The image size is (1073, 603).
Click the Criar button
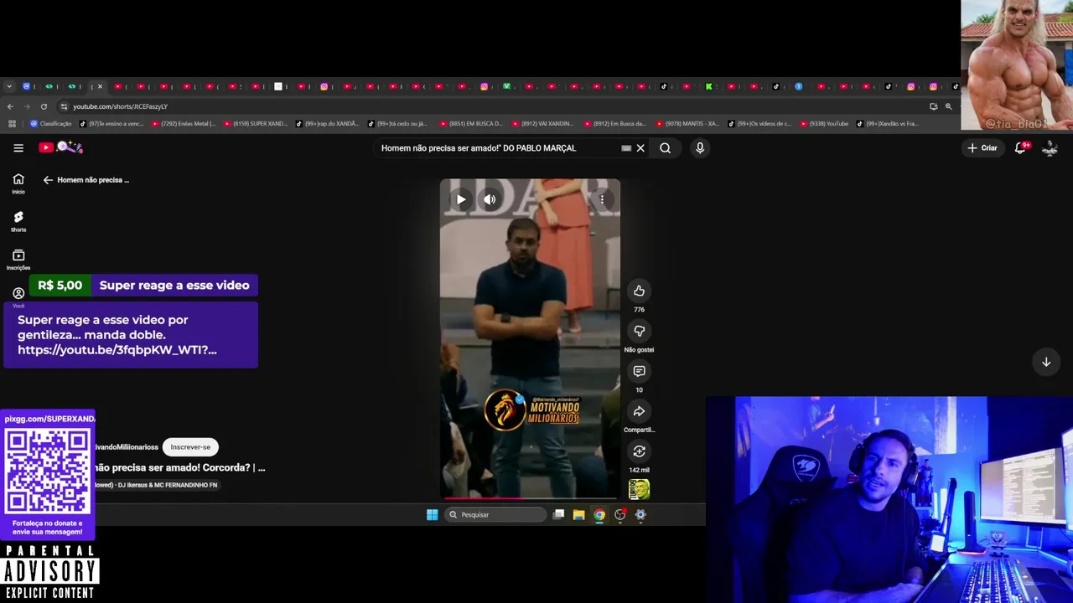point(982,148)
